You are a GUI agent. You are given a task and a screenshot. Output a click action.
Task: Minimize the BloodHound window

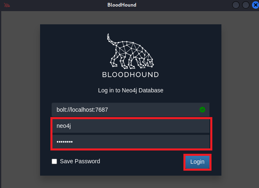click(x=236, y=5)
